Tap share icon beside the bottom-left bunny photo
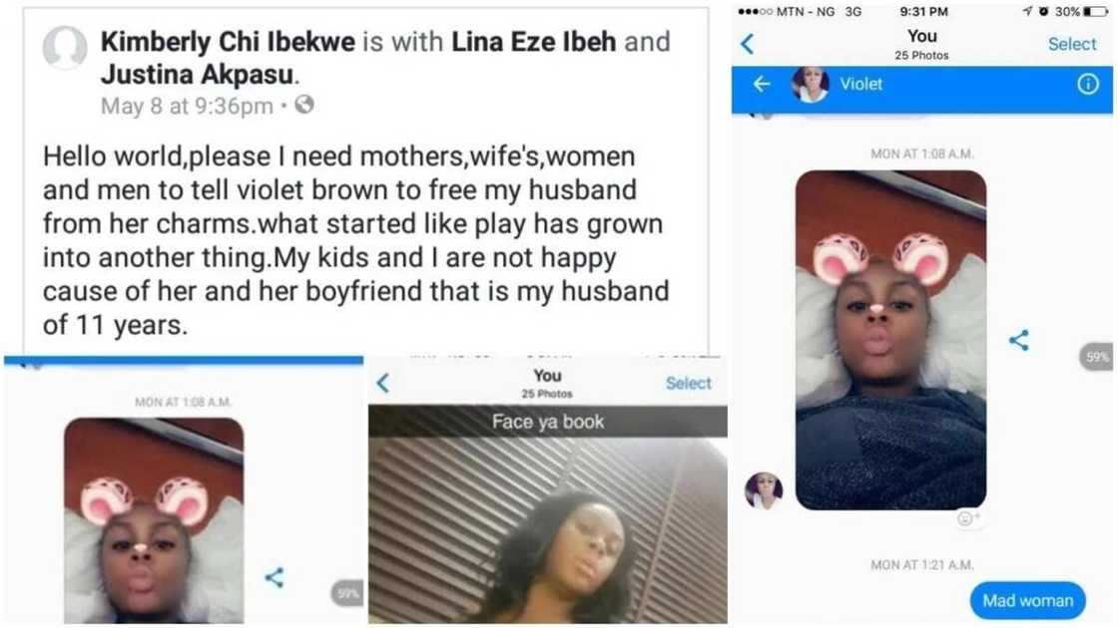 pyautogui.click(x=275, y=577)
